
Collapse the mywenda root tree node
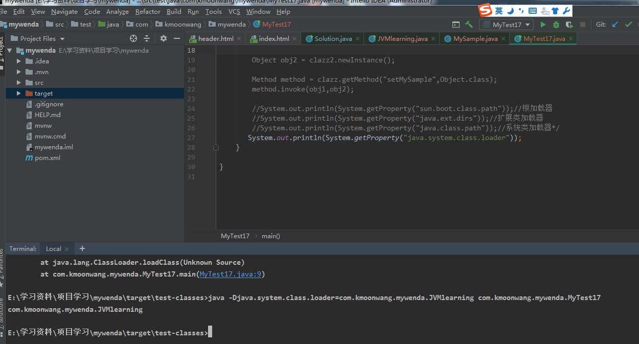pos(11,51)
